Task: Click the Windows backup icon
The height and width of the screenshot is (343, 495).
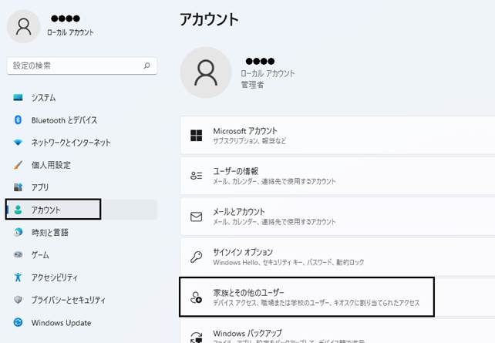Action: [x=196, y=337]
